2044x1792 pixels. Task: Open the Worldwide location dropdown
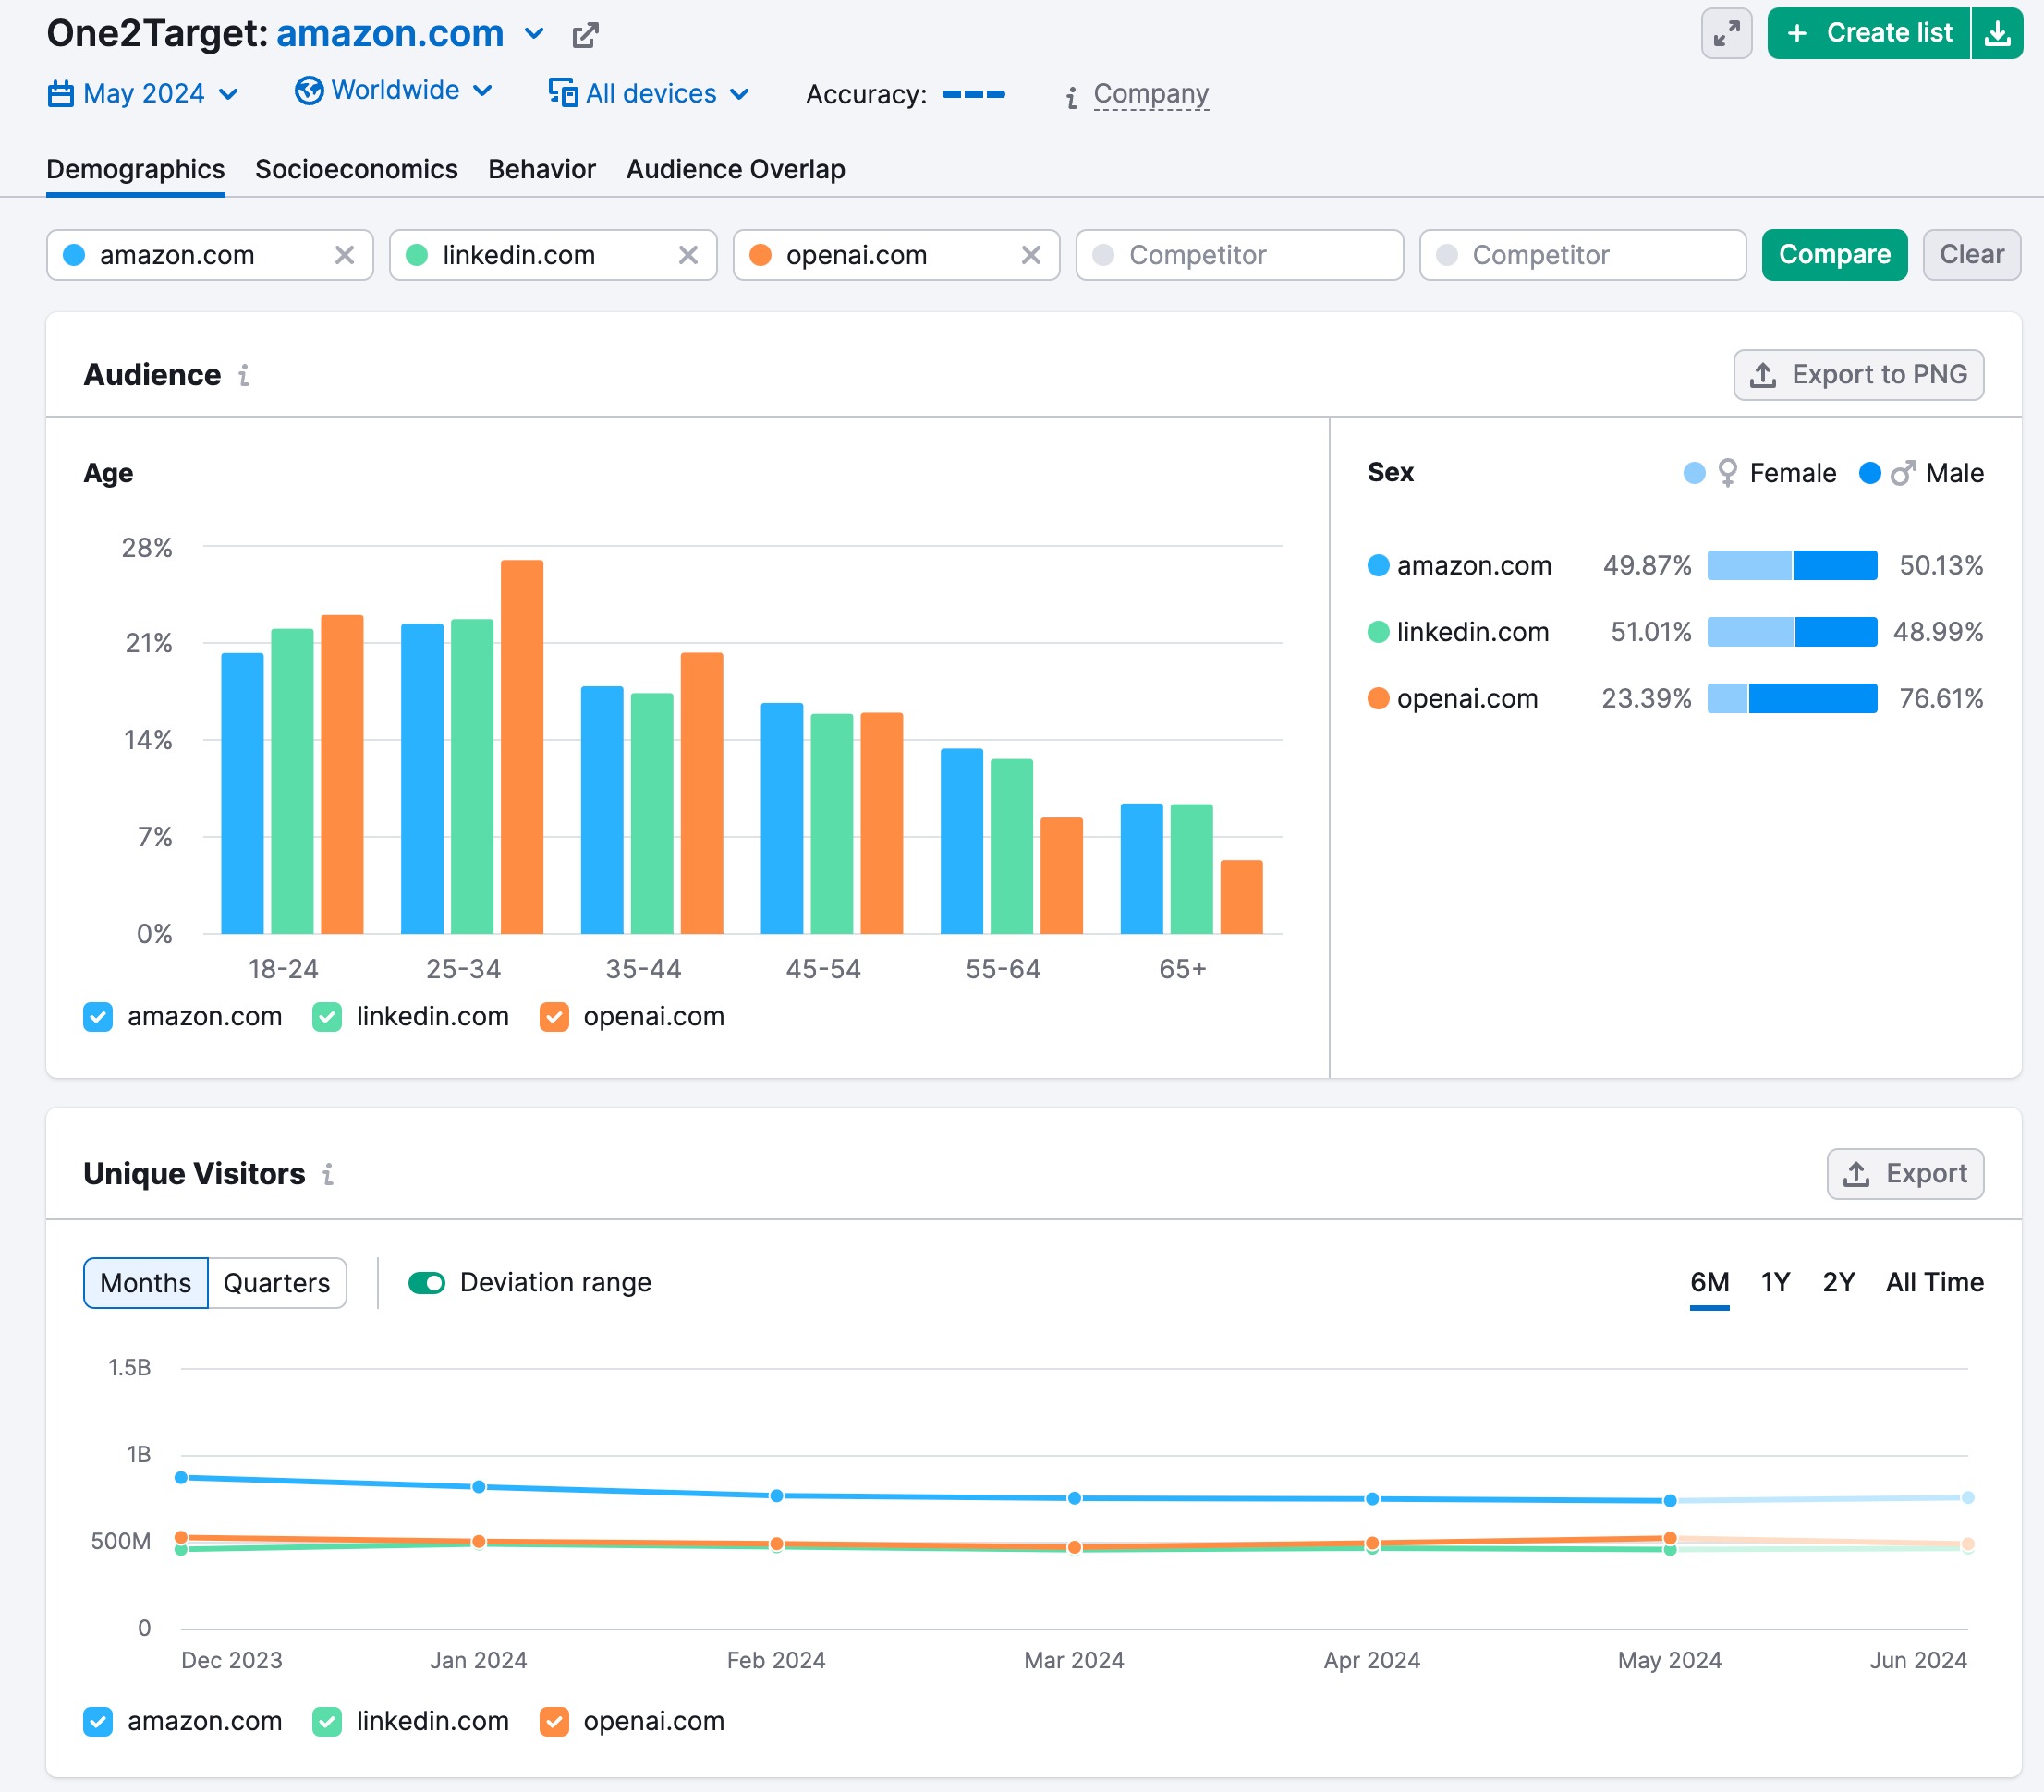point(394,91)
